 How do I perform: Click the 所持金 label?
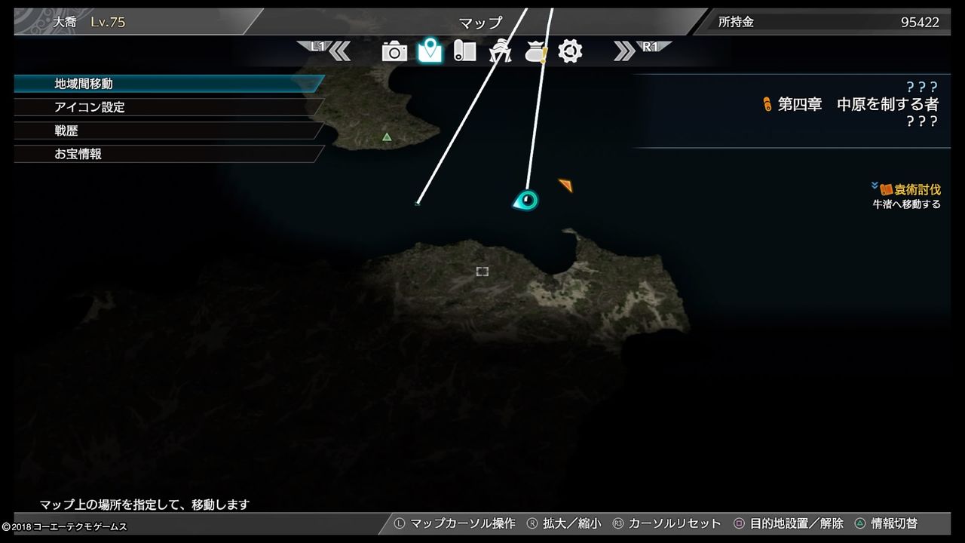(736, 22)
